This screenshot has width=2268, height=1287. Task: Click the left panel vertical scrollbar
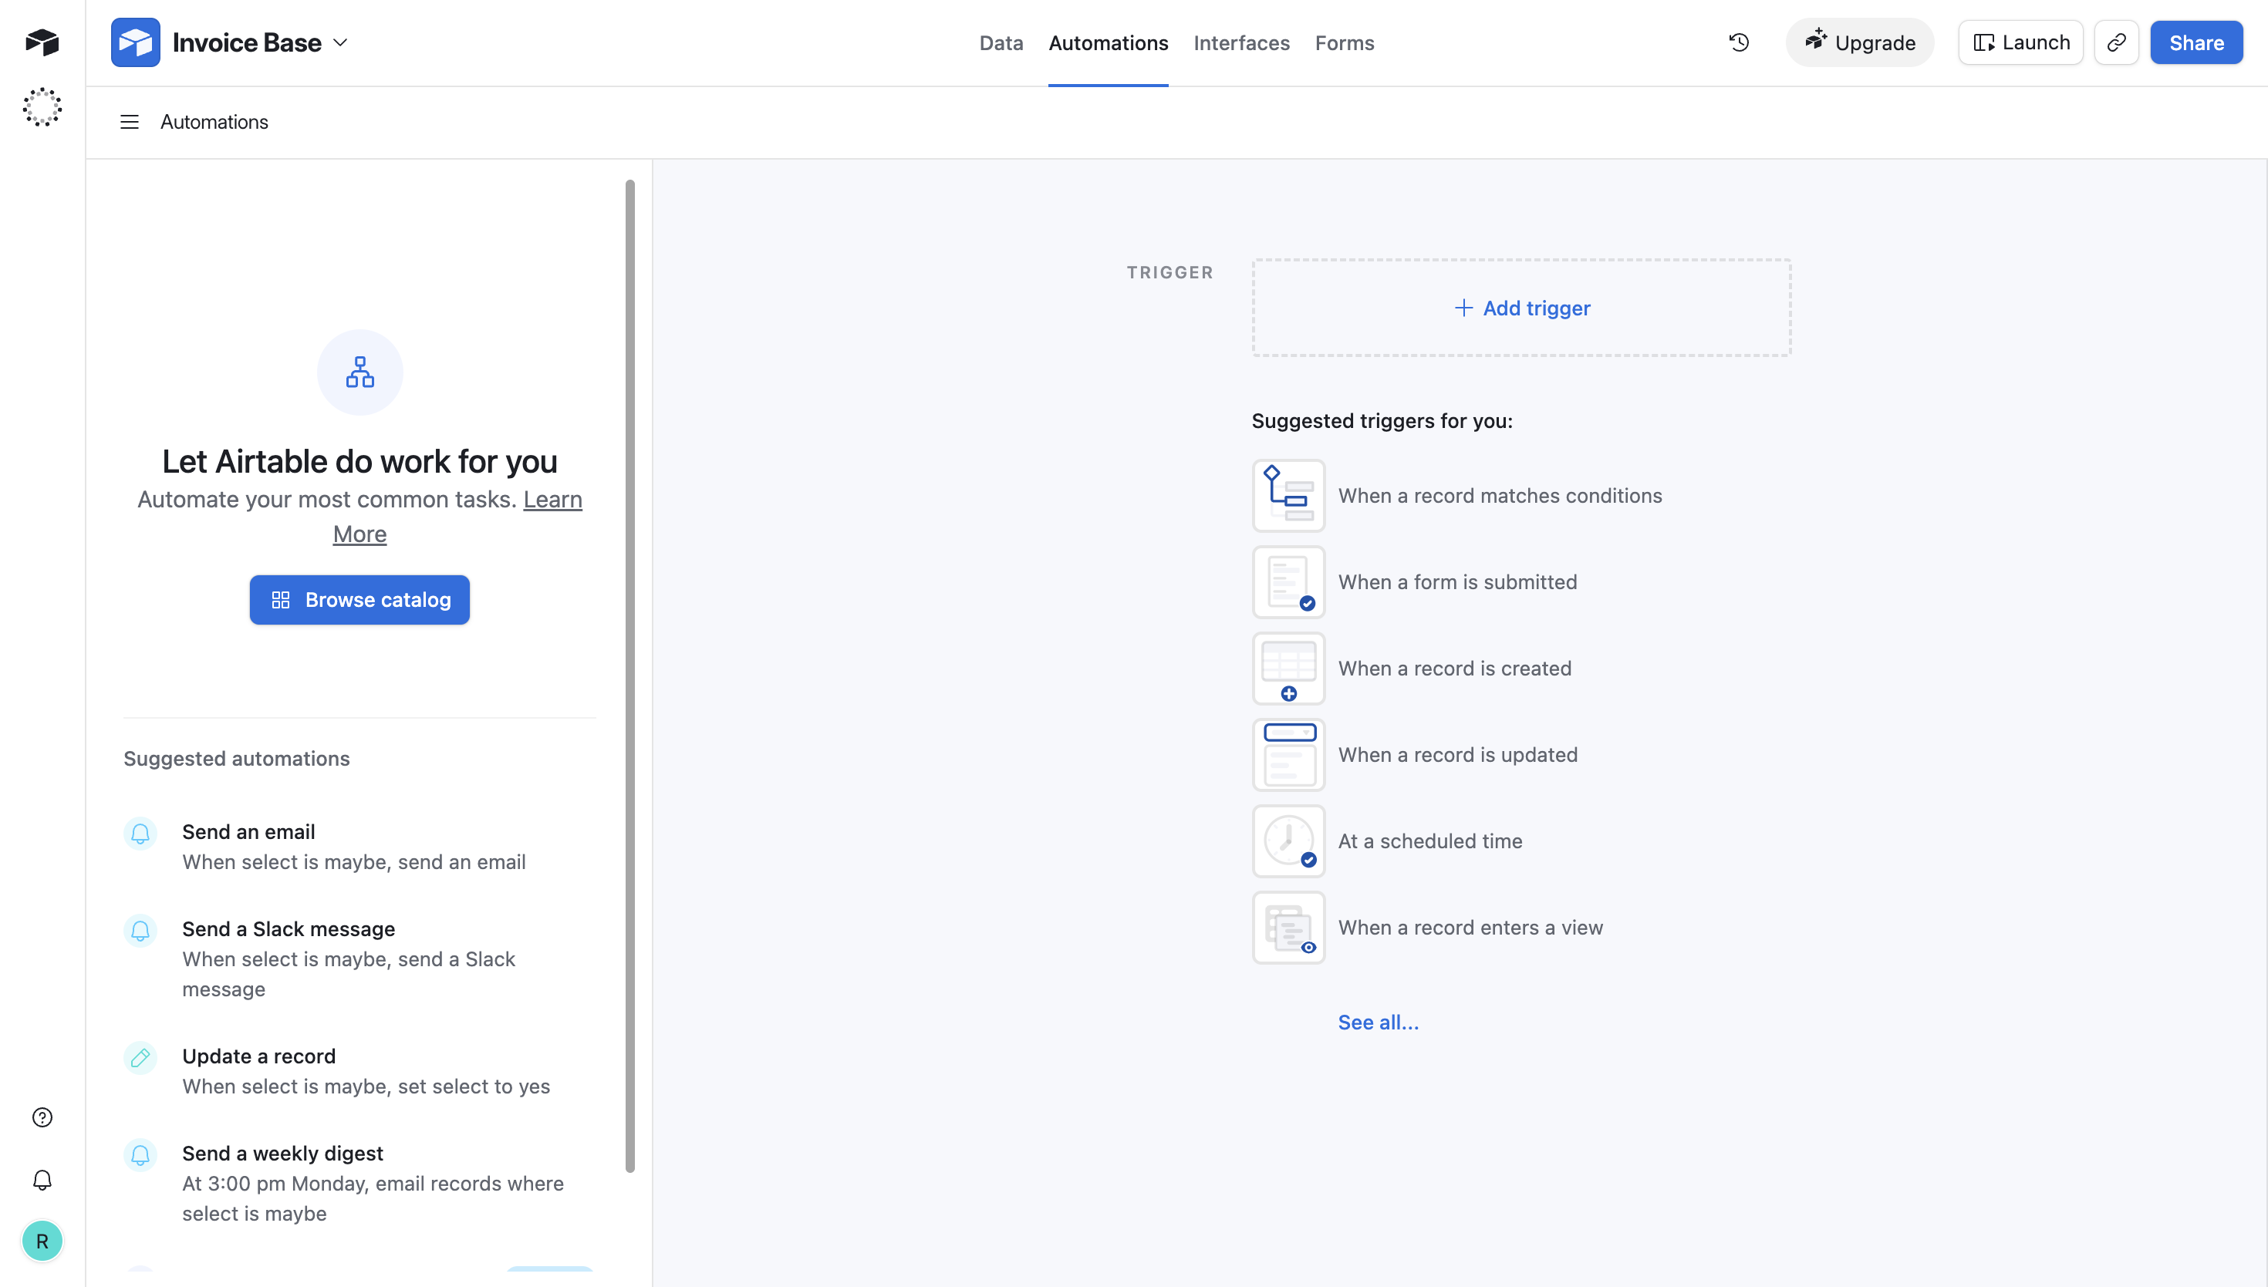pyautogui.click(x=629, y=676)
